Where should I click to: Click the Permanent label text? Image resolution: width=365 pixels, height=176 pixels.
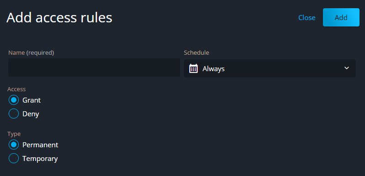[40, 145]
